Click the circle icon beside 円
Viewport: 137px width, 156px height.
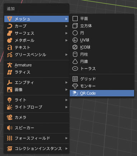click(75, 33)
